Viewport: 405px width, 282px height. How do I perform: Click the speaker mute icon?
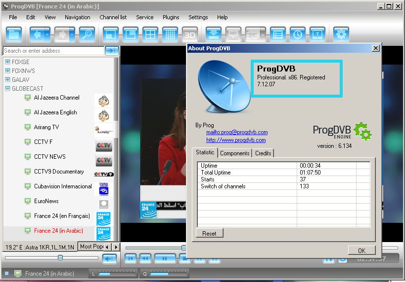[x=108, y=258]
